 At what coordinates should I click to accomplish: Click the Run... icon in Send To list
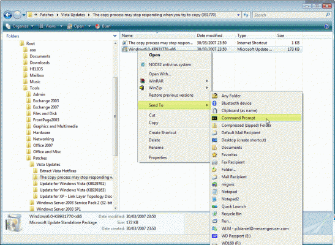214,221
